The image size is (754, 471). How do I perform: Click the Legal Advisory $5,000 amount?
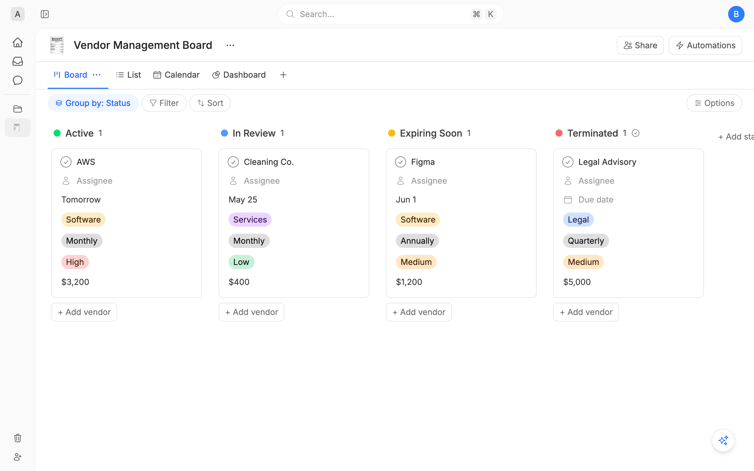pyautogui.click(x=577, y=282)
